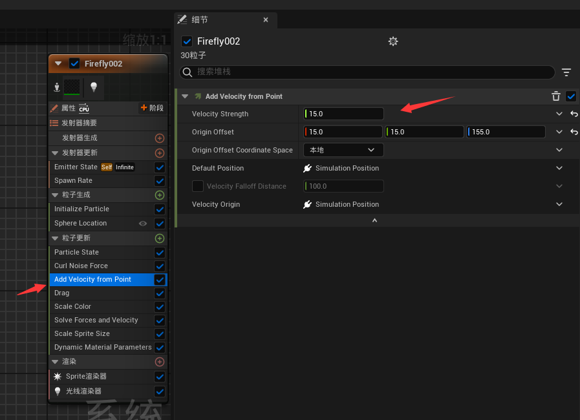Viewport: 580px width, 420px height.
Task: Click the plug icon beside Default Position
Action: [x=307, y=168]
